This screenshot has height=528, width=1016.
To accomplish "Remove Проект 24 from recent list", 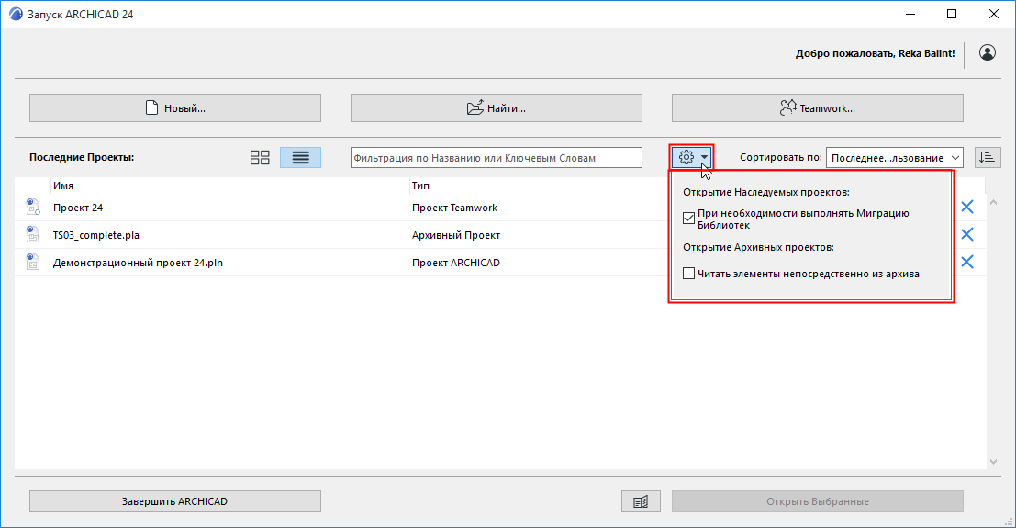I will (x=966, y=207).
